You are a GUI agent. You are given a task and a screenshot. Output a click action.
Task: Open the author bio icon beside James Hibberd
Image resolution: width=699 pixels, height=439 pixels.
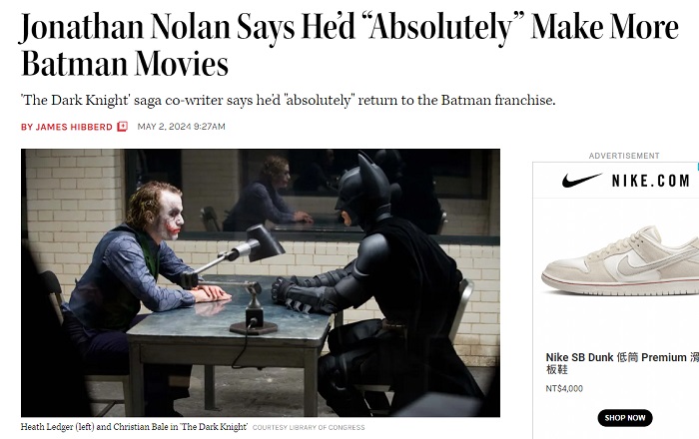(x=122, y=127)
